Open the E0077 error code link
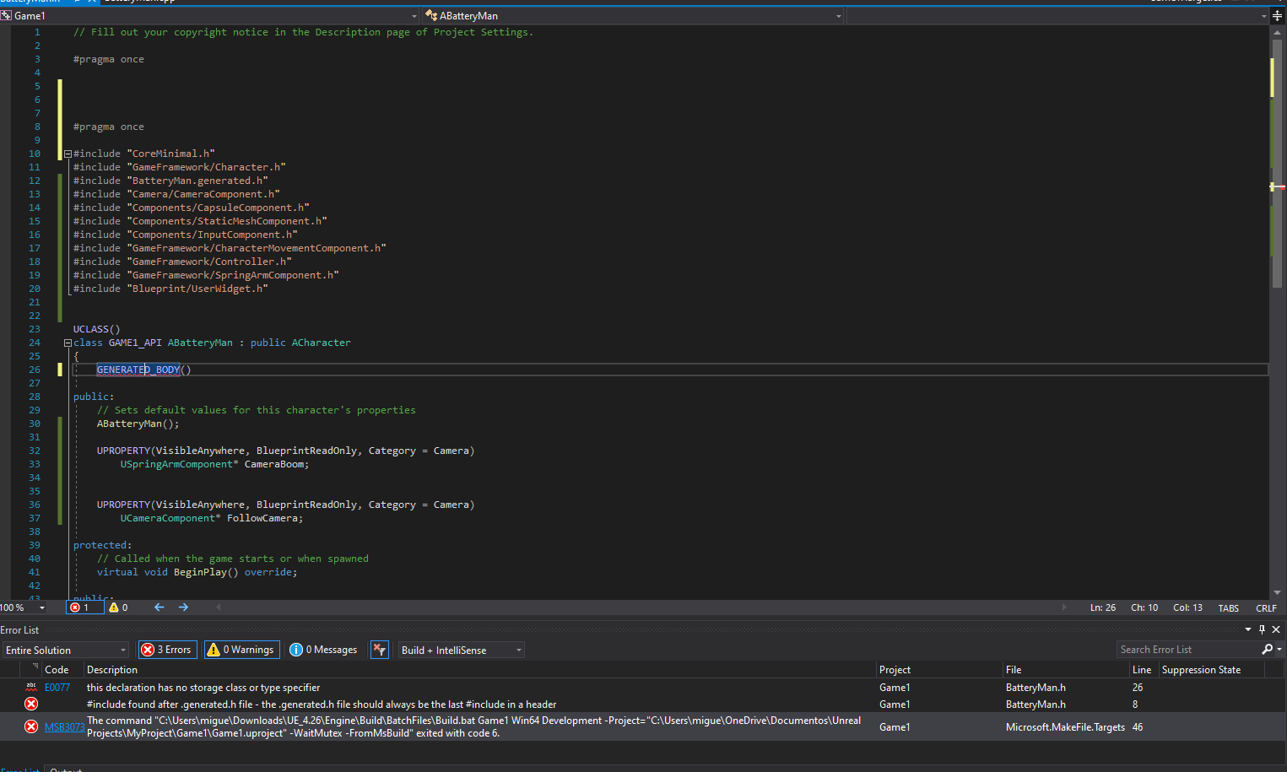 click(57, 688)
